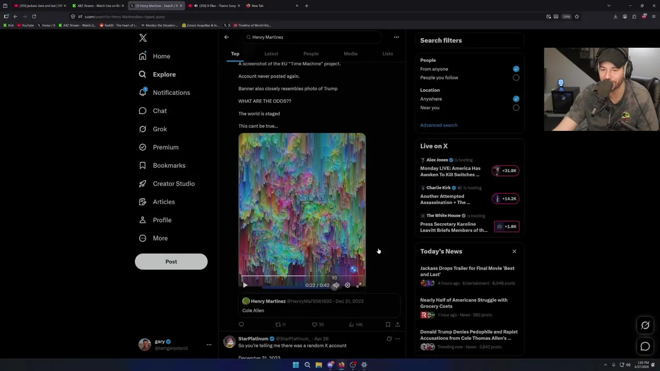This screenshot has width=660, height=371.
Task: Switch to the X Files Theme Song tab
Action: (214, 6)
